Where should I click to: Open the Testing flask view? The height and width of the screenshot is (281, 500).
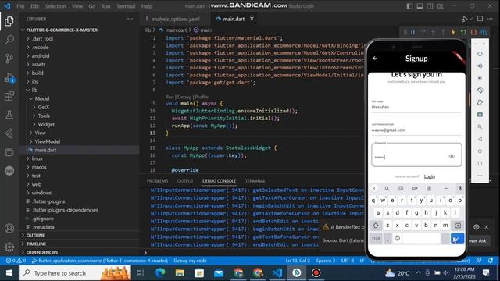9,115
